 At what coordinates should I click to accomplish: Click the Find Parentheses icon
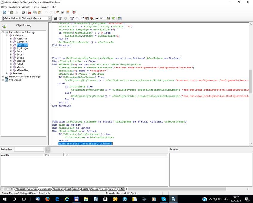[x=102, y=18]
